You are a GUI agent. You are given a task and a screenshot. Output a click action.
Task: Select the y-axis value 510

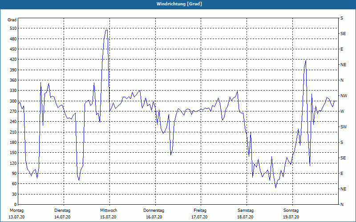[13, 28]
